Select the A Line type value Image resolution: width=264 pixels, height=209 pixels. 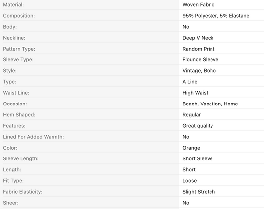point(190,82)
